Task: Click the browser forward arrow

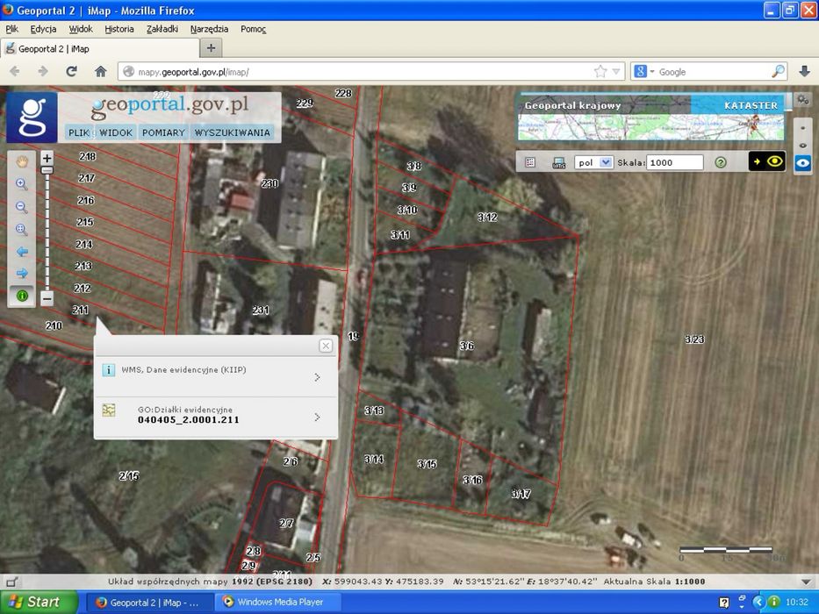Action: pos(43,72)
